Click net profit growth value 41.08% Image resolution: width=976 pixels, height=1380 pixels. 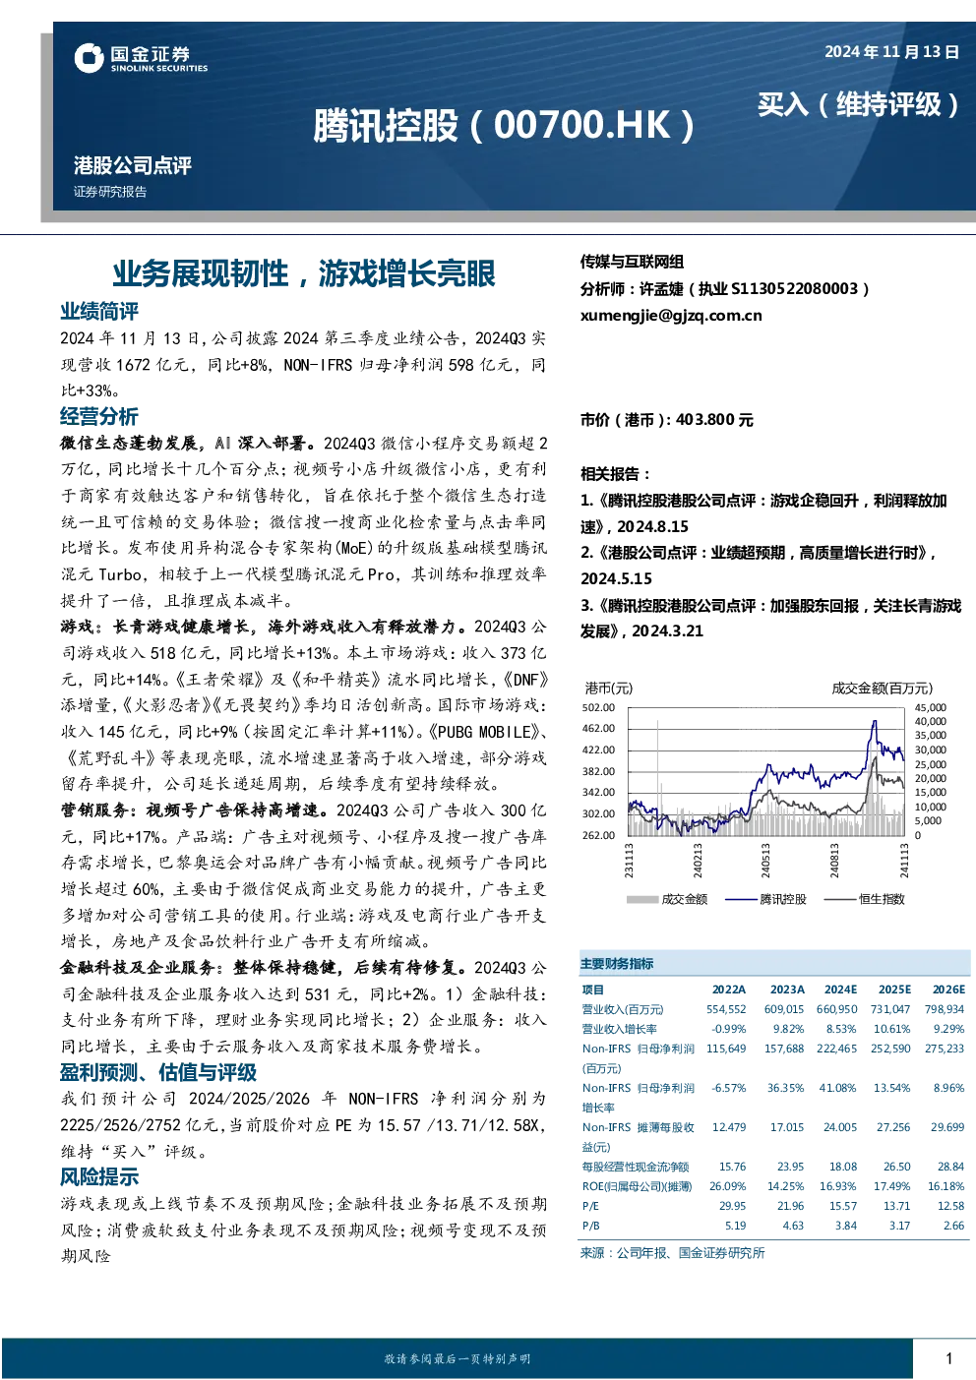(x=838, y=1088)
